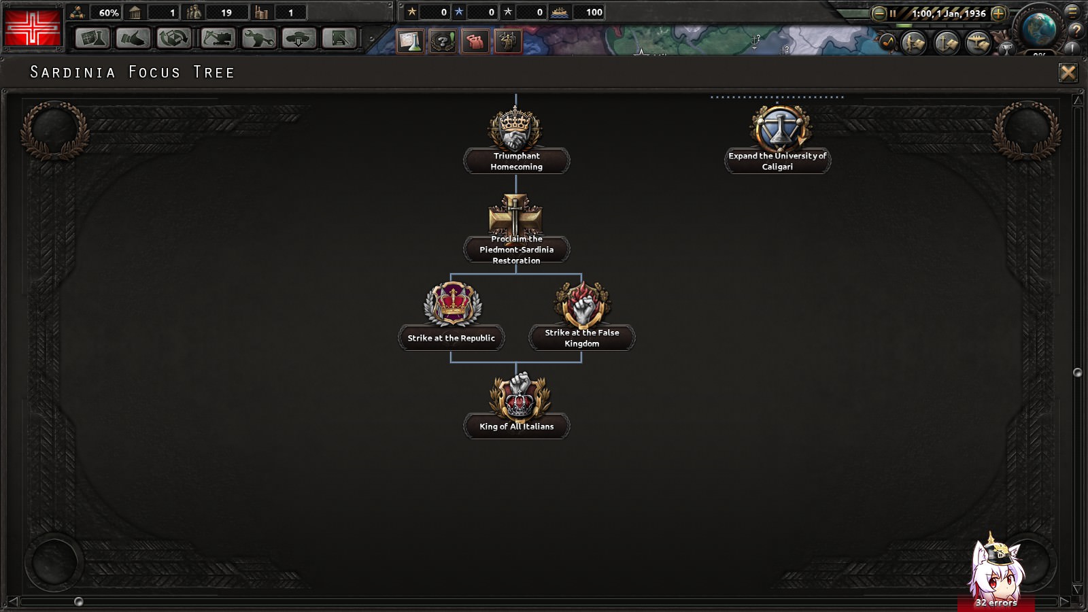Click the Triumphant Homecoming crown handshake icon
Screen dimensions: 1088x612
[x=515, y=128]
